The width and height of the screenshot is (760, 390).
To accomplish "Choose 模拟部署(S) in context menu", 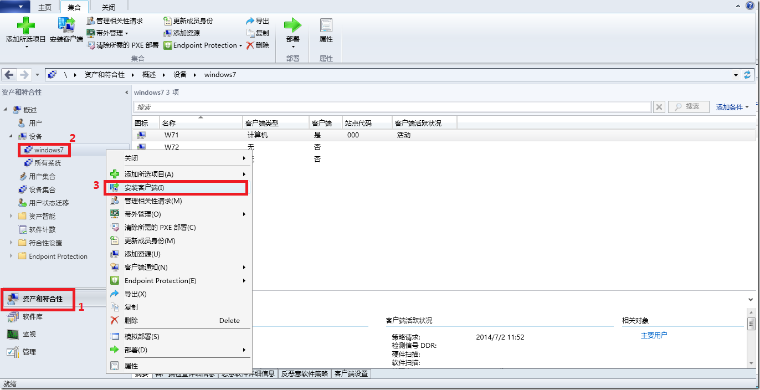I will click(178, 336).
